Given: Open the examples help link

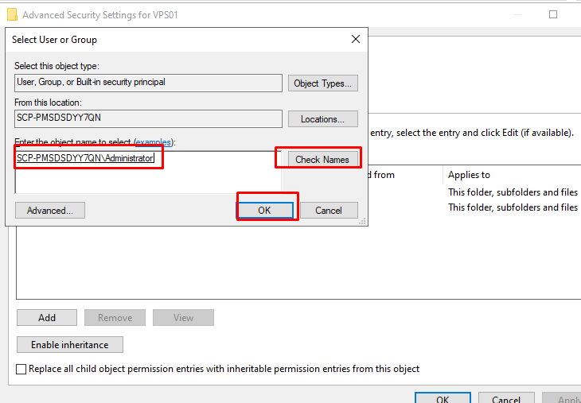Looking at the screenshot, I should click(x=154, y=142).
